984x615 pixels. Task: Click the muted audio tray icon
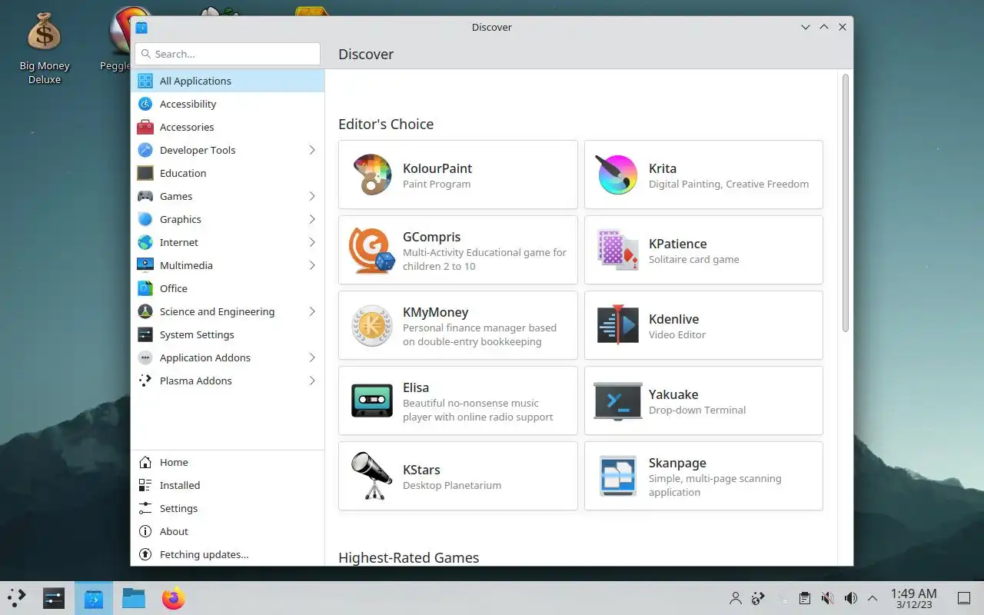coord(827,598)
